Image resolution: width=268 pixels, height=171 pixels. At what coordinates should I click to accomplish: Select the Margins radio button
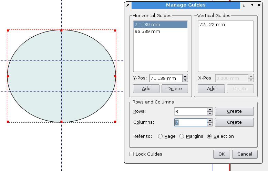(182, 136)
